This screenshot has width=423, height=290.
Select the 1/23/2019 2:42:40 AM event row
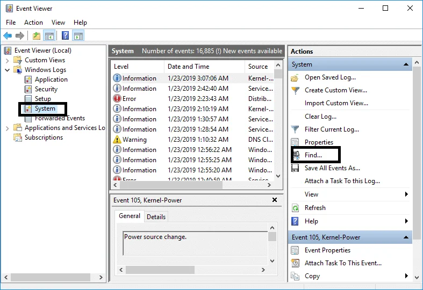point(193,89)
